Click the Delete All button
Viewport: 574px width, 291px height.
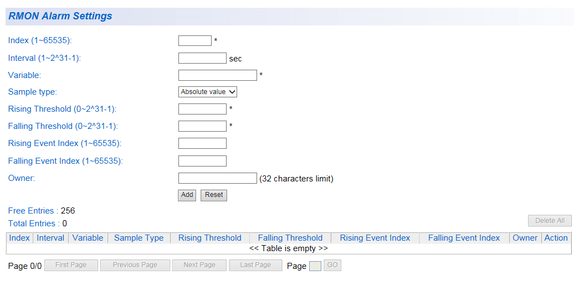pos(549,221)
